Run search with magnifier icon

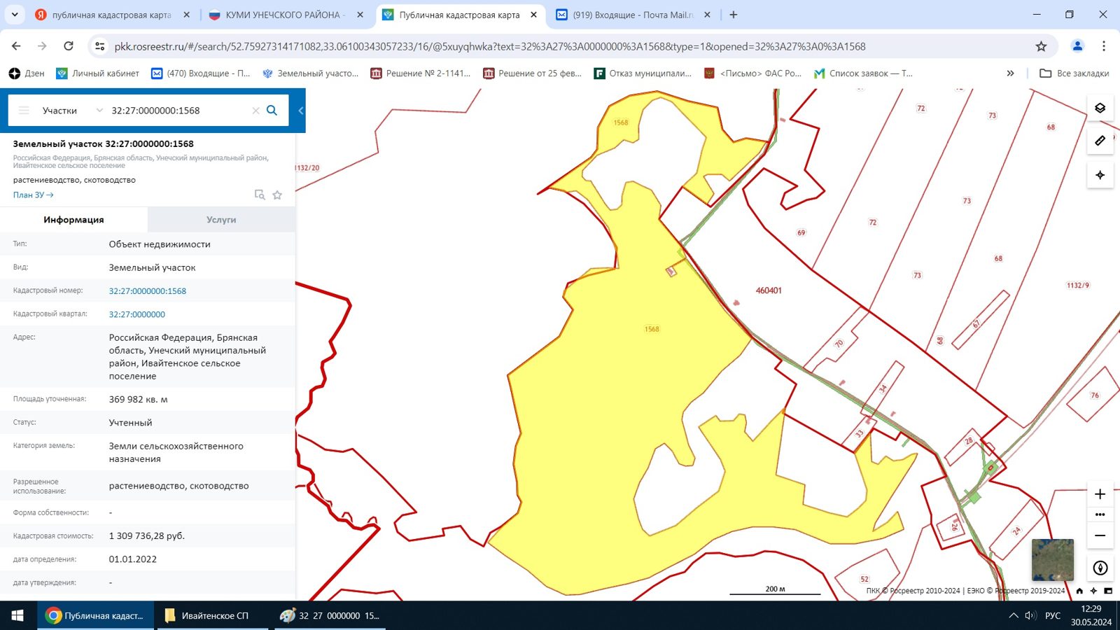click(x=272, y=111)
